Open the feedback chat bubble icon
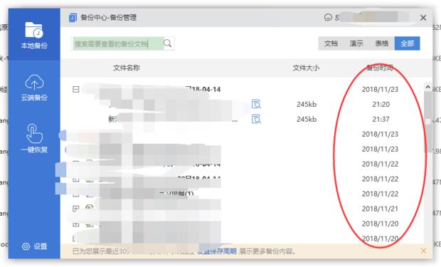This screenshot has height=267, width=441. [328, 18]
